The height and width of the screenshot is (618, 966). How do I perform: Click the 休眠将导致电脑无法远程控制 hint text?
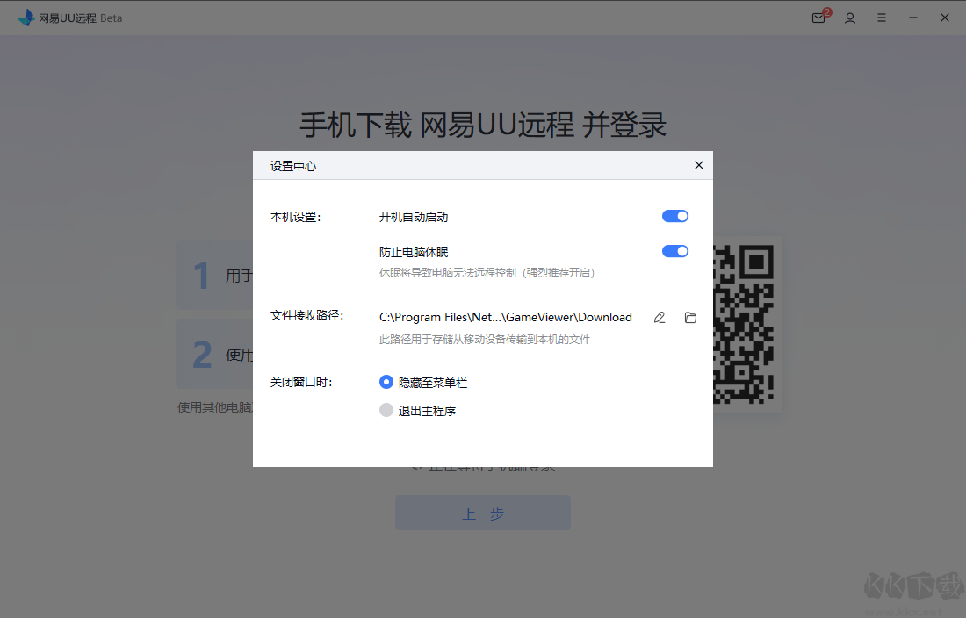[x=487, y=273]
